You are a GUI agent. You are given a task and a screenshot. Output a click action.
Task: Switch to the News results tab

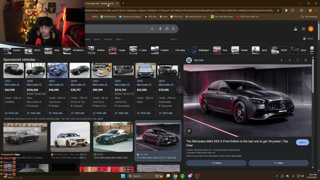pyautogui.click(x=97, y=39)
